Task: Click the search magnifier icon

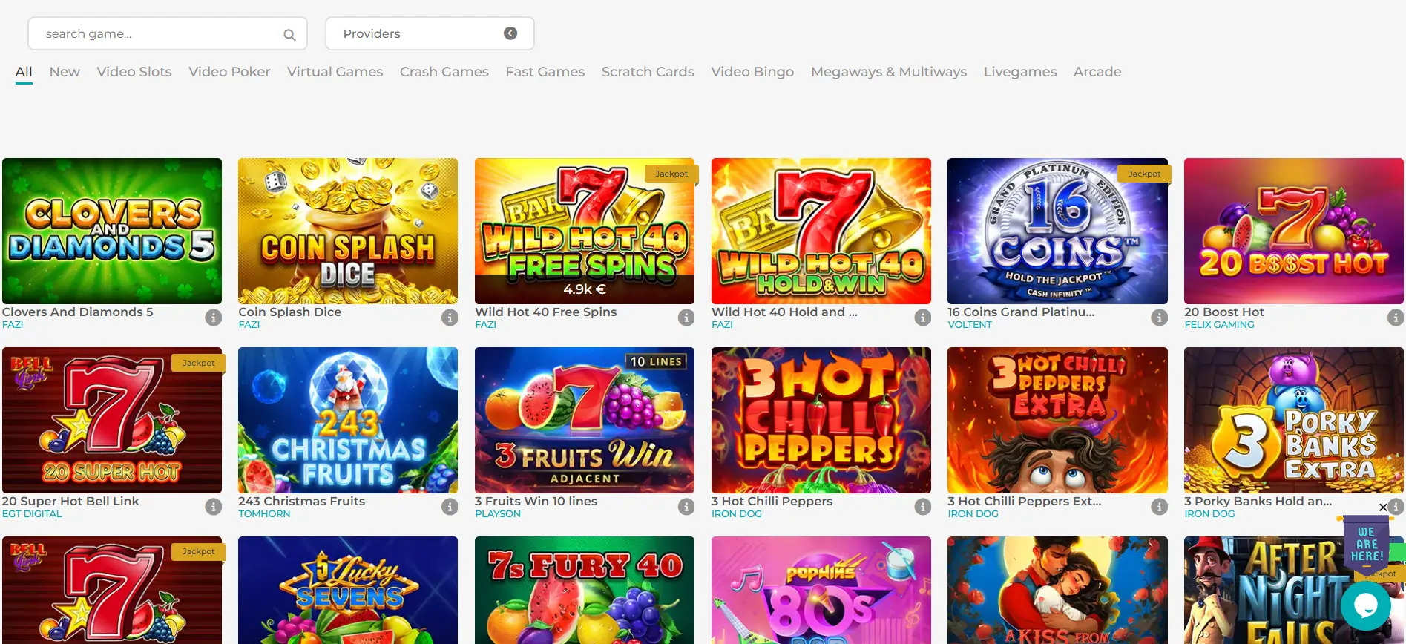Action: click(289, 35)
